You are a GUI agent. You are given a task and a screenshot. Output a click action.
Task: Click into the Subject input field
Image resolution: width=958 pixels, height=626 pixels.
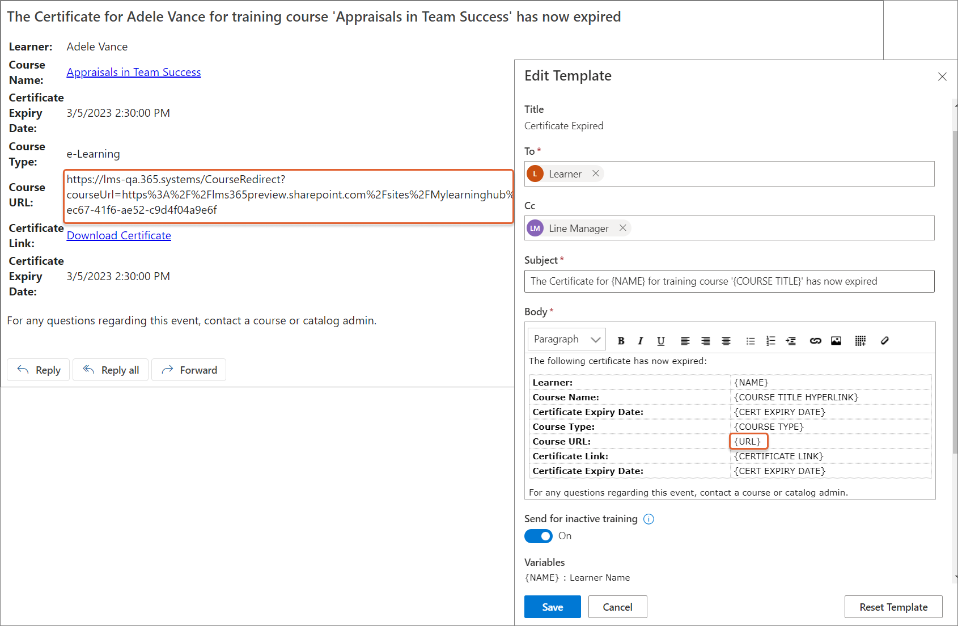click(729, 281)
